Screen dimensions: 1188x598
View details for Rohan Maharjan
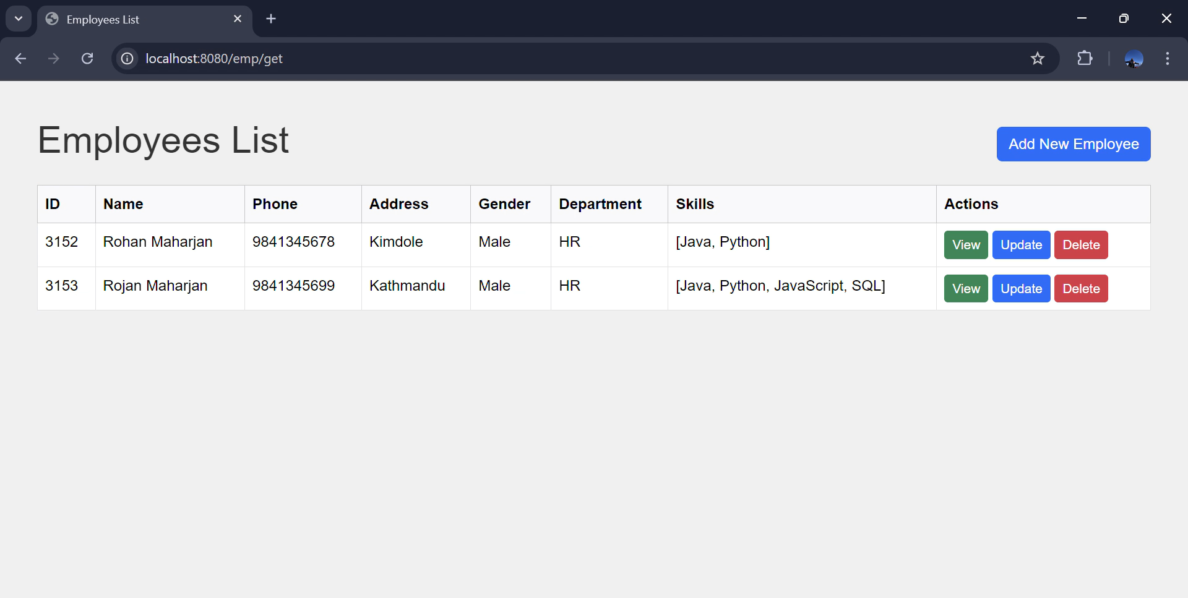(965, 245)
